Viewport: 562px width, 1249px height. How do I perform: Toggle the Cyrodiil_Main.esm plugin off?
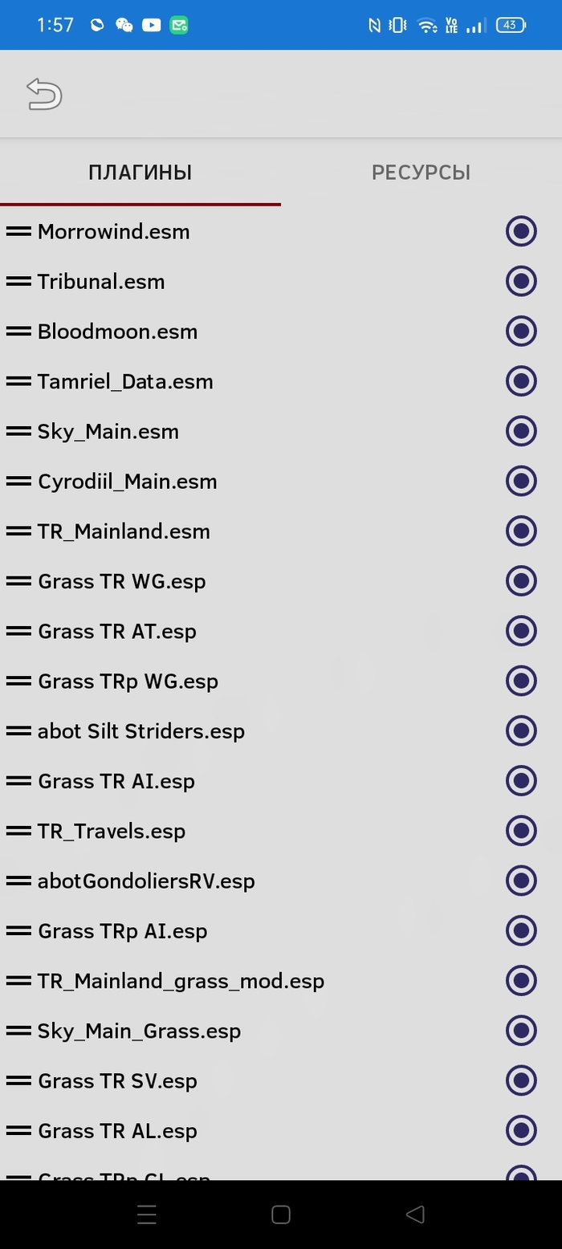point(521,482)
